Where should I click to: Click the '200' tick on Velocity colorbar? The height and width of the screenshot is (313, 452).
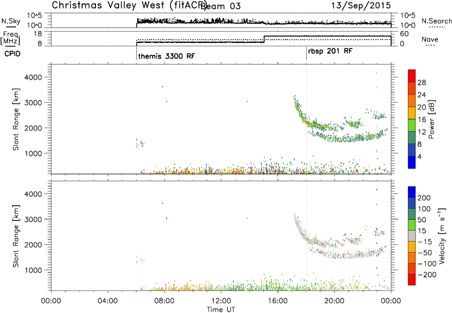click(x=424, y=198)
